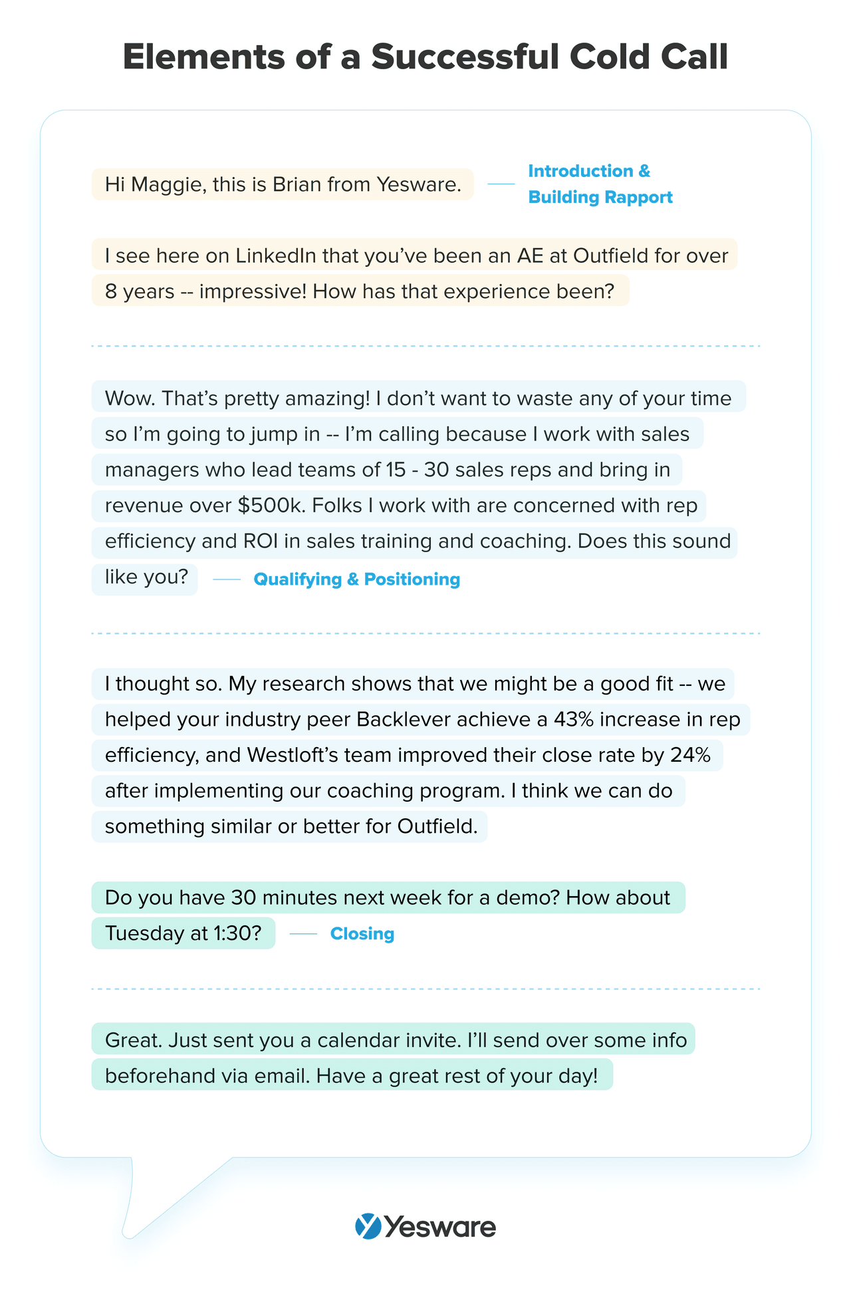This screenshot has width=851, height=1292.
Task: Select the "Qualifying & Positioning" label
Action: click(356, 579)
